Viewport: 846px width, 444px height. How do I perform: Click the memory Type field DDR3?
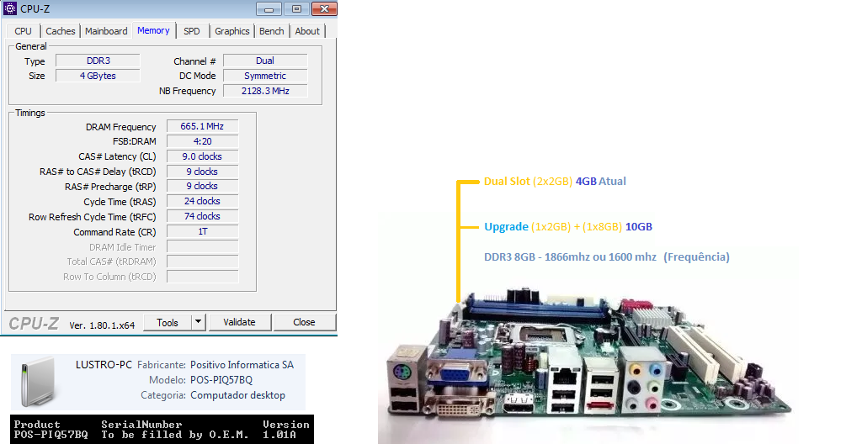pyautogui.click(x=98, y=61)
